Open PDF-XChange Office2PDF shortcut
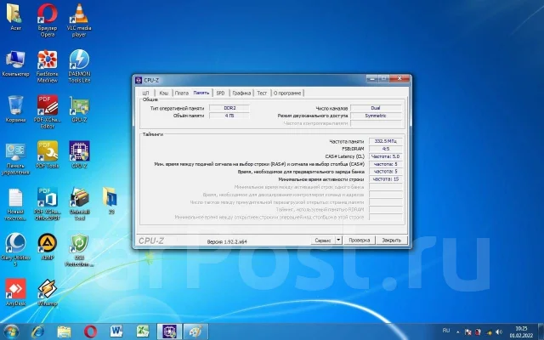Screen dimensions: 544x340 tap(48, 204)
